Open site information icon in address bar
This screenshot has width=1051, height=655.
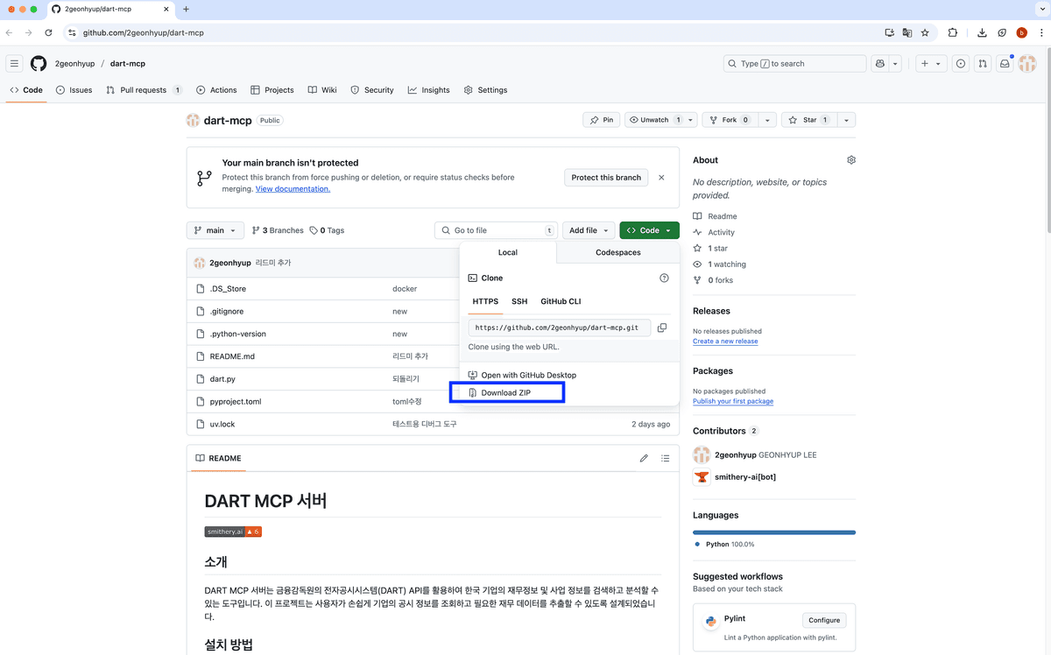(73, 32)
